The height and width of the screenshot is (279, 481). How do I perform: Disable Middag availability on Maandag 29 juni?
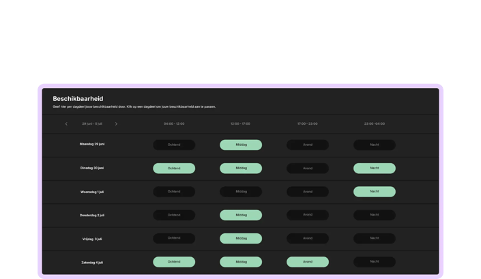coord(241,145)
